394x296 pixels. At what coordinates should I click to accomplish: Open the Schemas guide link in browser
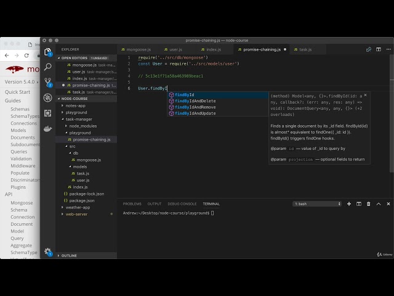20,109
